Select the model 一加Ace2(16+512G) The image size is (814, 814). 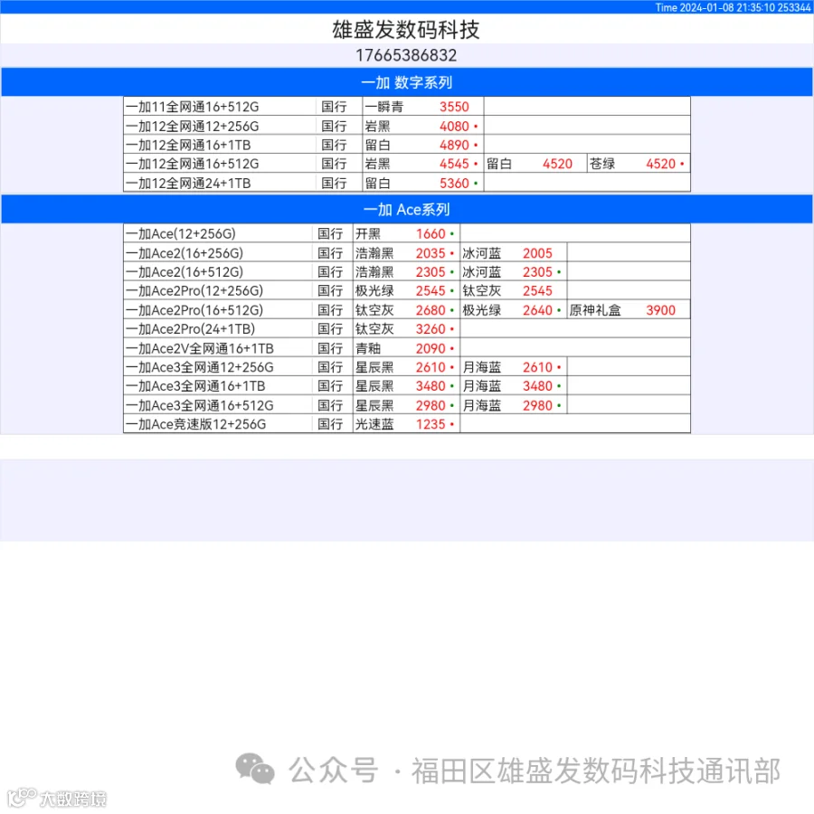185,271
